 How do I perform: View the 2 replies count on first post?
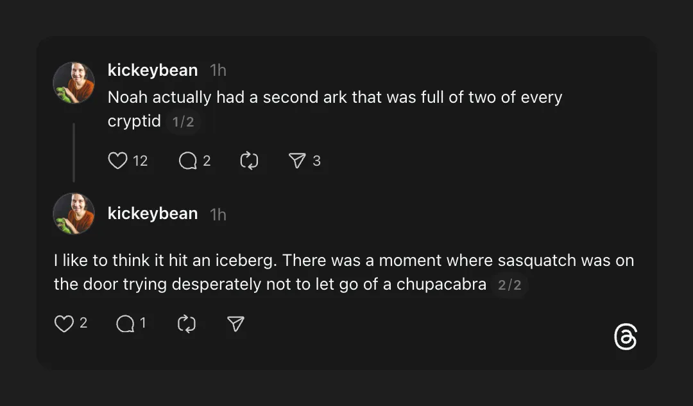[207, 161]
